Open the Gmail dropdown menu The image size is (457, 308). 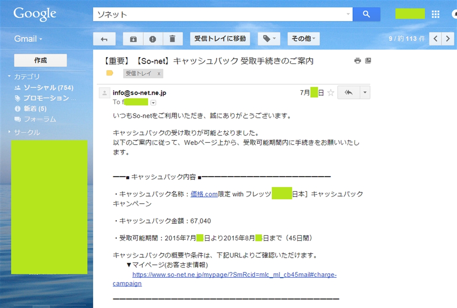click(x=28, y=39)
